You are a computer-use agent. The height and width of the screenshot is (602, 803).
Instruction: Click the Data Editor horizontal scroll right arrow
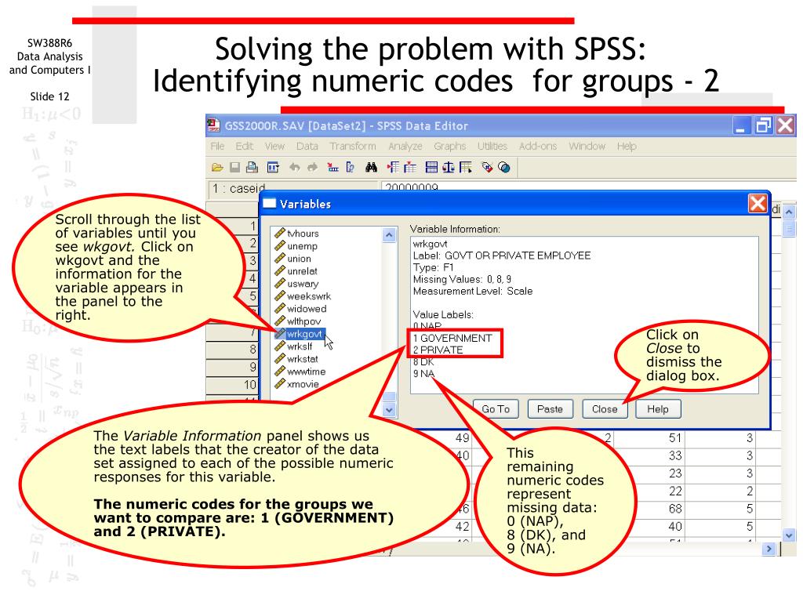click(768, 549)
